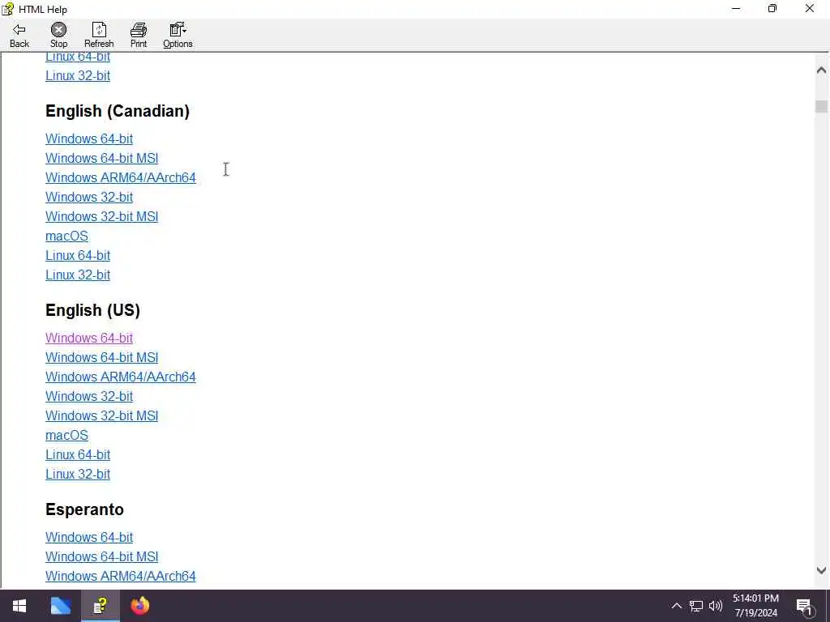Open English (US) Windows ARM64/AArch64 link
The width and height of the screenshot is (830, 622).
pyautogui.click(x=121, y=377)
